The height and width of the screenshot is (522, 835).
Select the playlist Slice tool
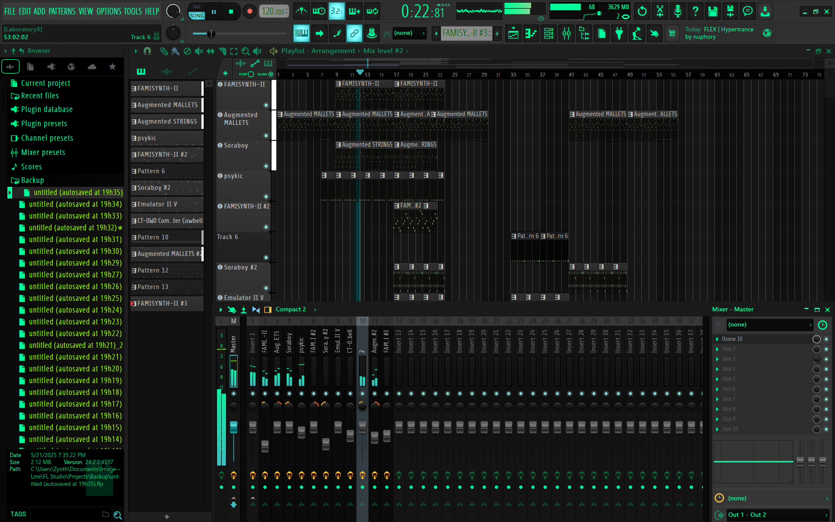point(222,51)
